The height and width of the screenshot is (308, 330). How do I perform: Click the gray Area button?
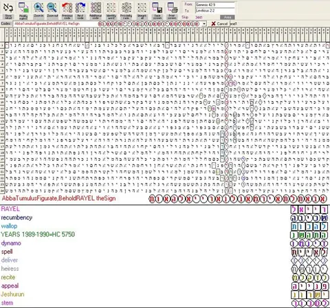tap(227, 17)
